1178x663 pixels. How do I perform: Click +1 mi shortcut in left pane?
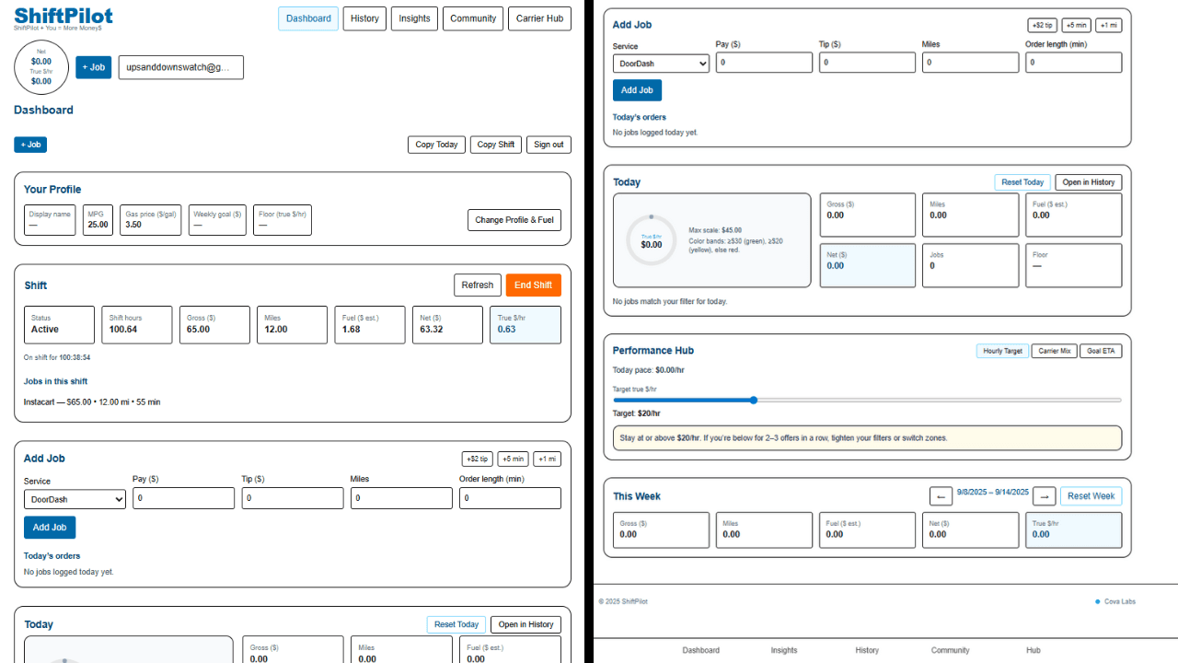[x=547, y=459]
